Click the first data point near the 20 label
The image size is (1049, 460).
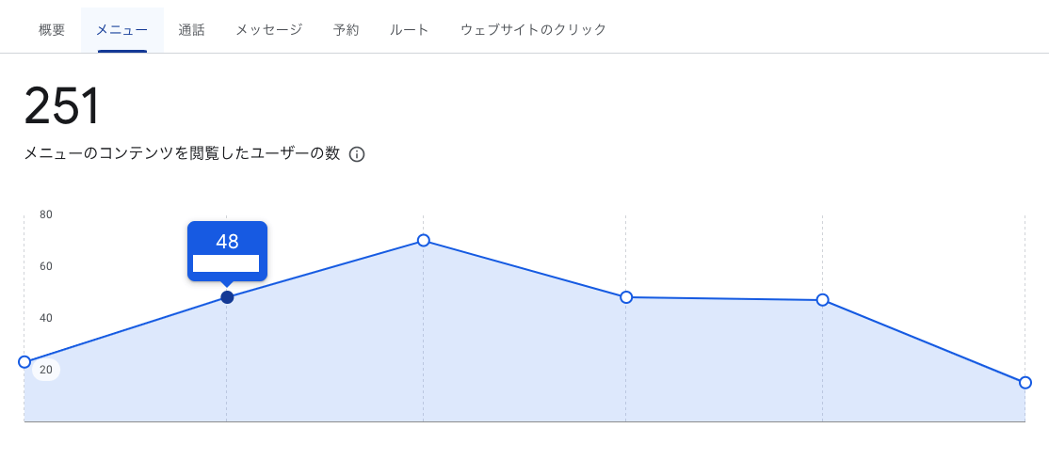[x=24, y=362]
